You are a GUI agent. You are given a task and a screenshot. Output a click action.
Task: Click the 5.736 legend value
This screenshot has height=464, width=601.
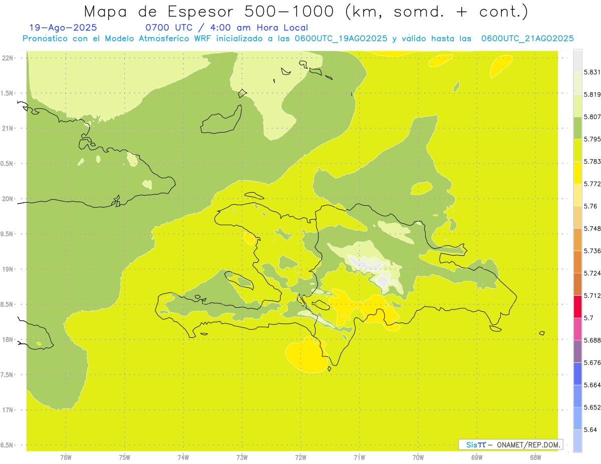(x=592, y=251)
